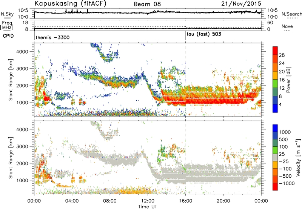The width and height of the screenshot is (302, 209).
Task: Click the Kapuskasing (fitACF) plot title
Action: click(x=70, y=4)
